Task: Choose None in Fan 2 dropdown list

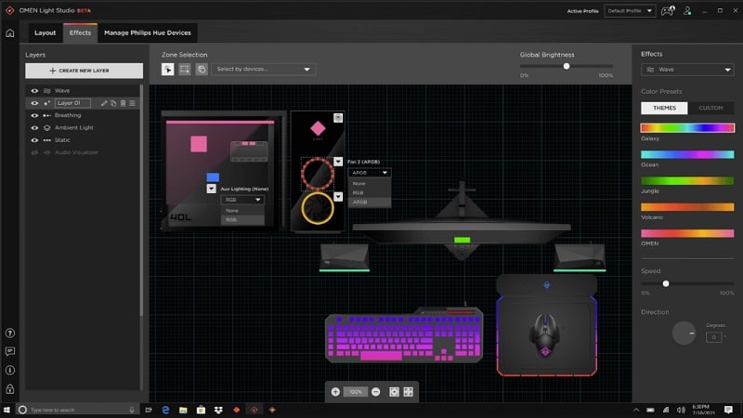Action: point(369,183)
